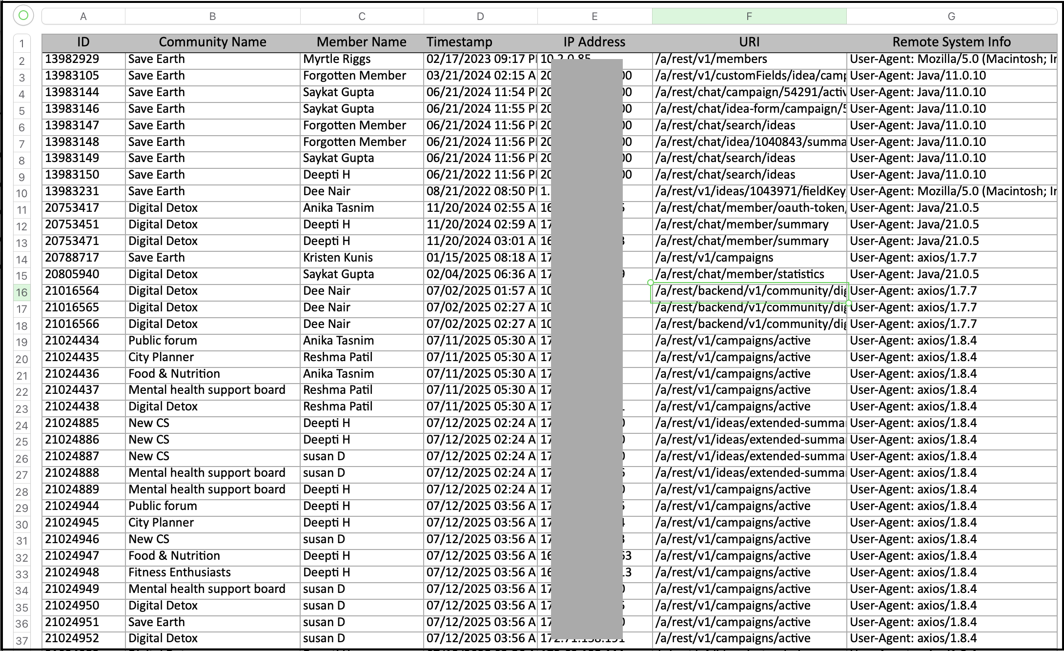This screenshot has width=1064, height=651.
Task: Select URI '/a/rest/chat/idea/1040843/summa' cell
Action: coord(749,142)
